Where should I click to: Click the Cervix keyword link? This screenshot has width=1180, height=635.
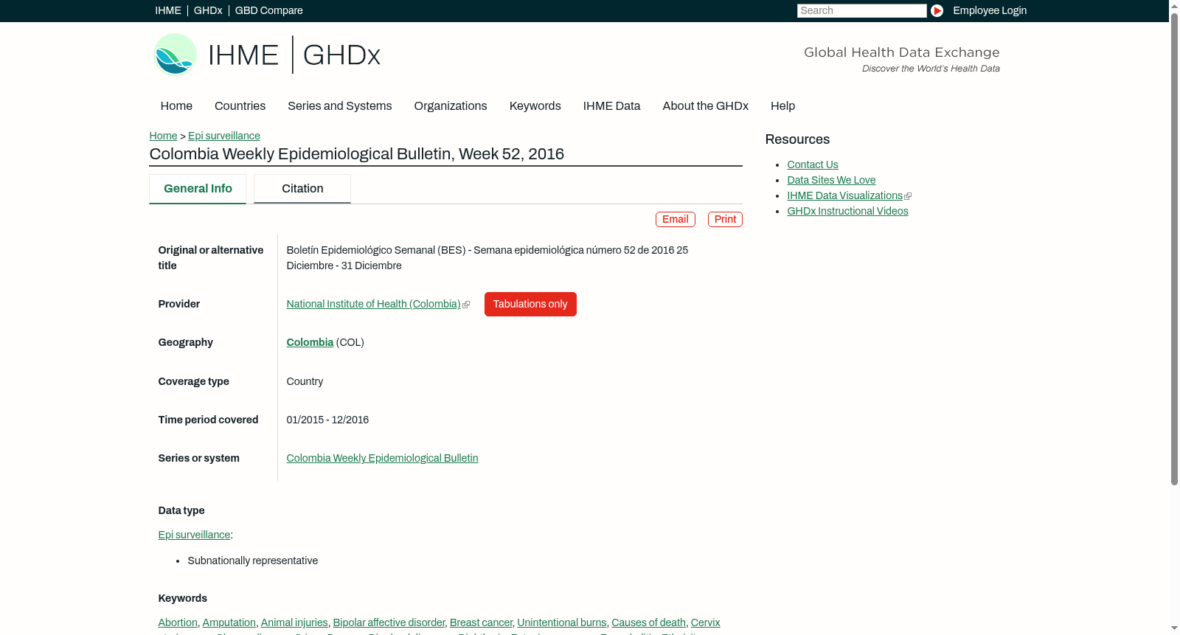[x=705, y=622]
